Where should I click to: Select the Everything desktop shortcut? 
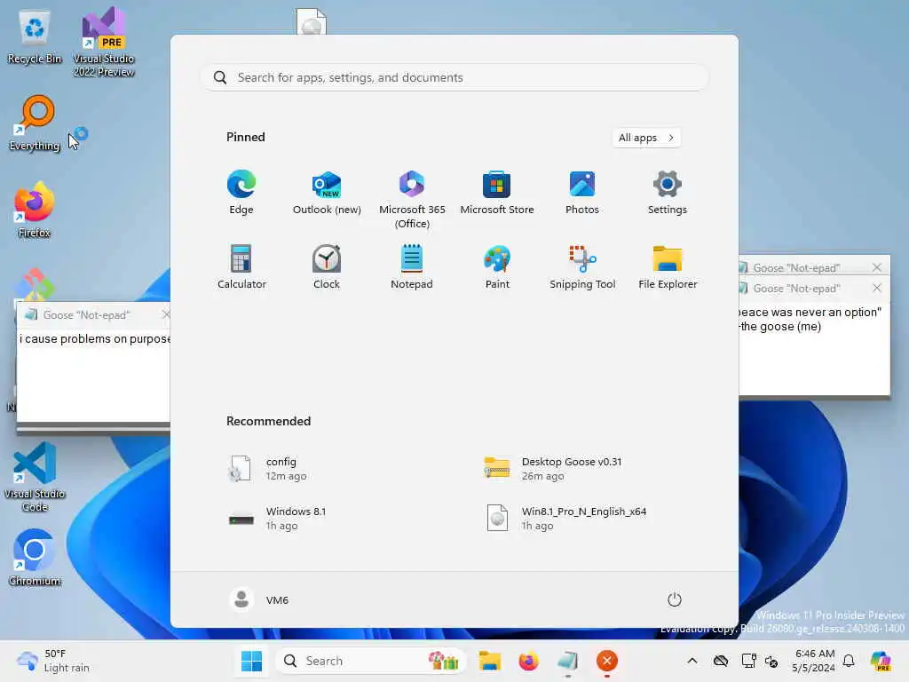click(35, 123)
